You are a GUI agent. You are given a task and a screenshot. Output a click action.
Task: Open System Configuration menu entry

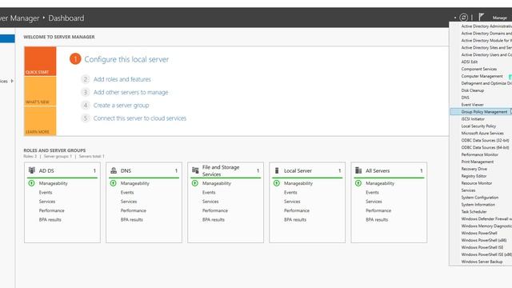481,198
